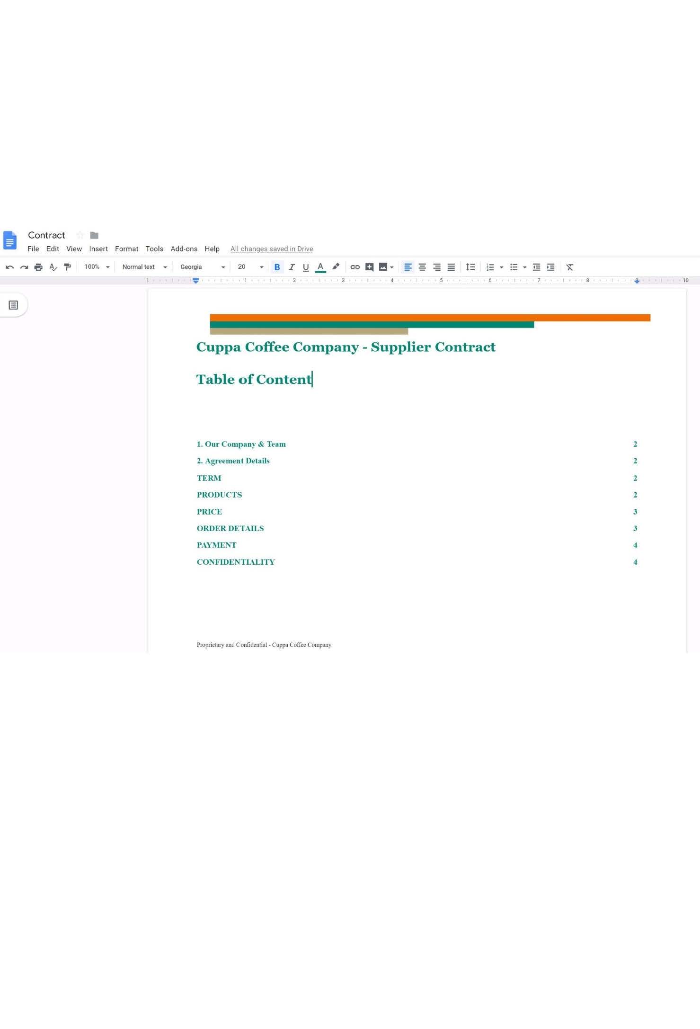This screenshot has height=1029, width=700.
Task: Open the Edit menu
Action: [x=53, y=249]
